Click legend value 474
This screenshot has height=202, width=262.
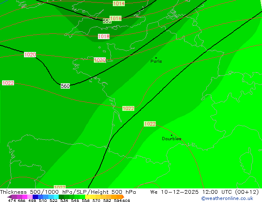click(x=12, y=200)
